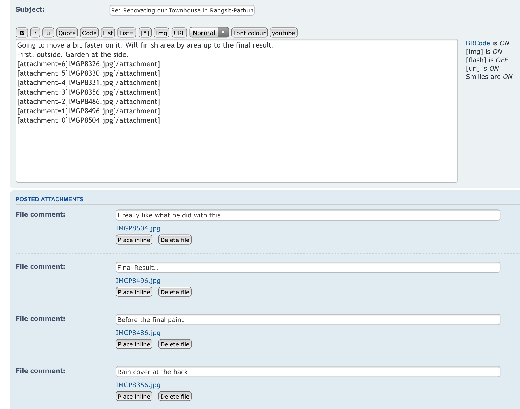Click the youtube embed button
The image size is (520, 409).
coord(283,33)
